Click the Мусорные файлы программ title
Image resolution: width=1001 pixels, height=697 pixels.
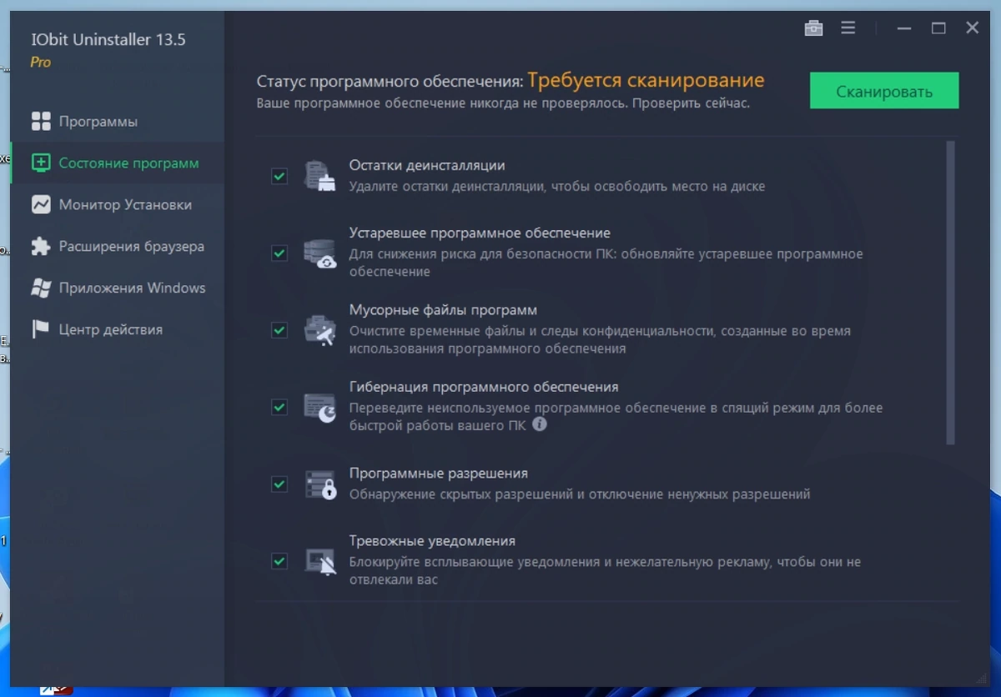(443, 310)
